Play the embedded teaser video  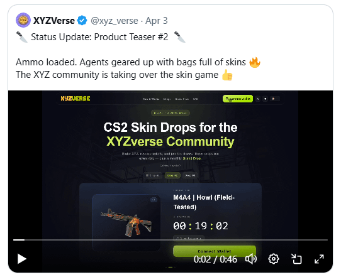(x=22, y=259)
